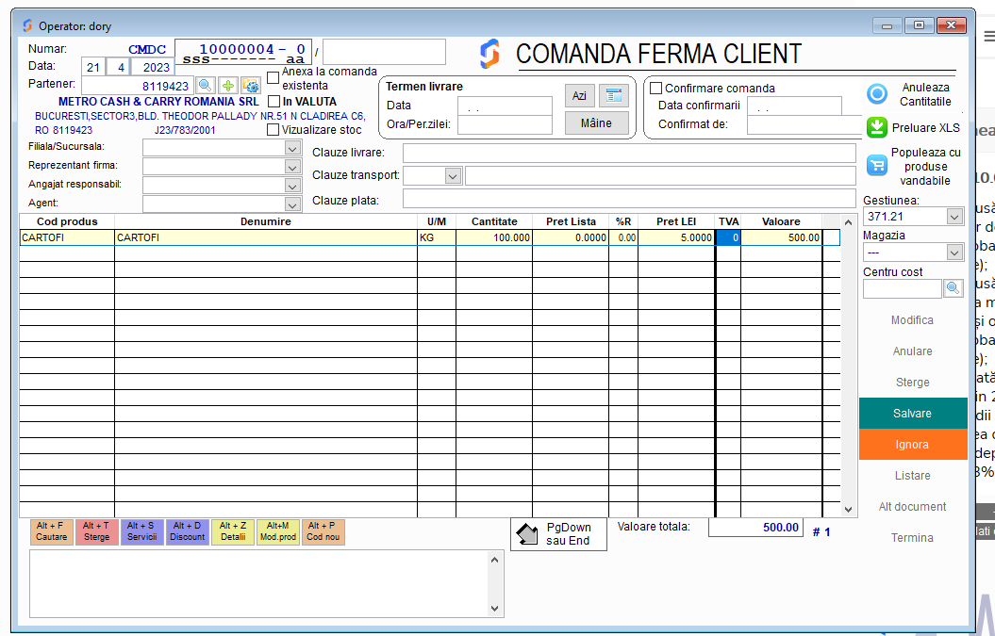Viewport: 995px width, 636px height.
Task: Click the Anuleaza Cantitatile icon
Action: 877,94
